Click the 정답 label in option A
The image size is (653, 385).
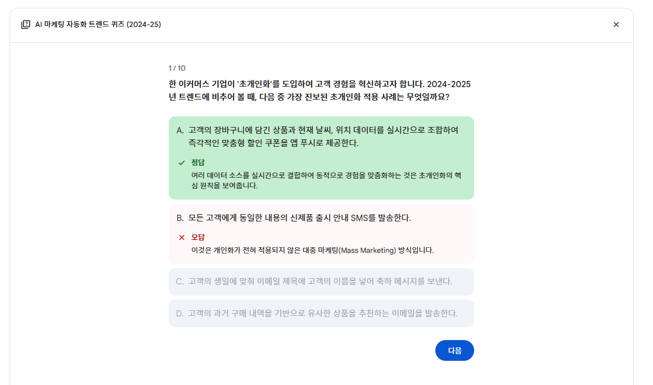click(x=198, y=162)
